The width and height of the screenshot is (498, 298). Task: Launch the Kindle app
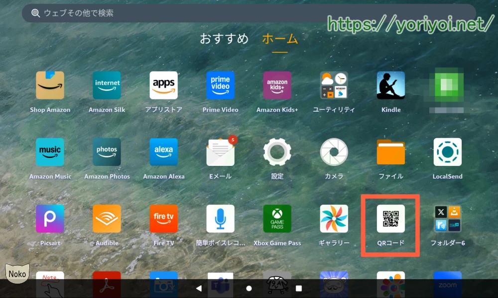point(390,85)
